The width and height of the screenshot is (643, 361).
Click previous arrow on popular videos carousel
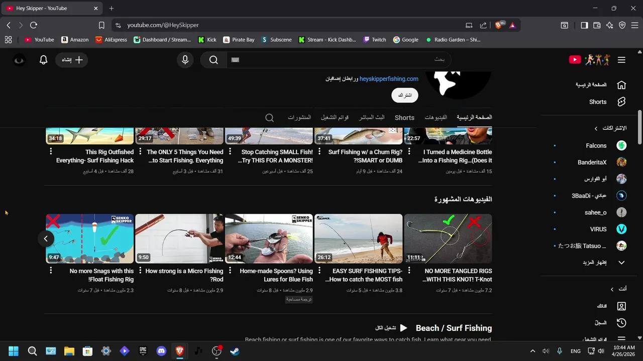(x=46, y=239)
